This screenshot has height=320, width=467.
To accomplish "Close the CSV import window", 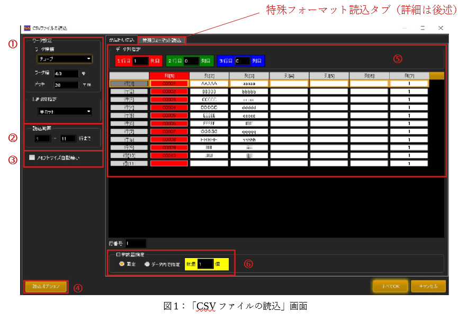I will 441,28.
